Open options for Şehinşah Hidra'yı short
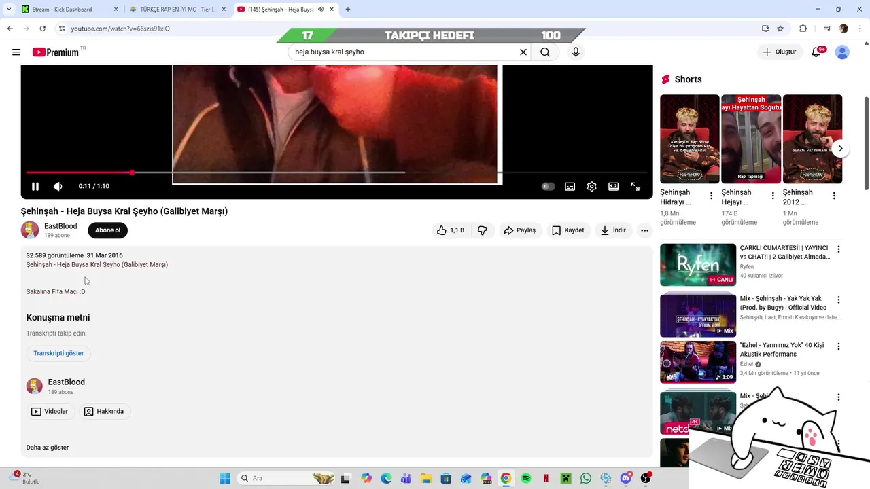This screenshot has height=489, width=870. coord(711,196)
